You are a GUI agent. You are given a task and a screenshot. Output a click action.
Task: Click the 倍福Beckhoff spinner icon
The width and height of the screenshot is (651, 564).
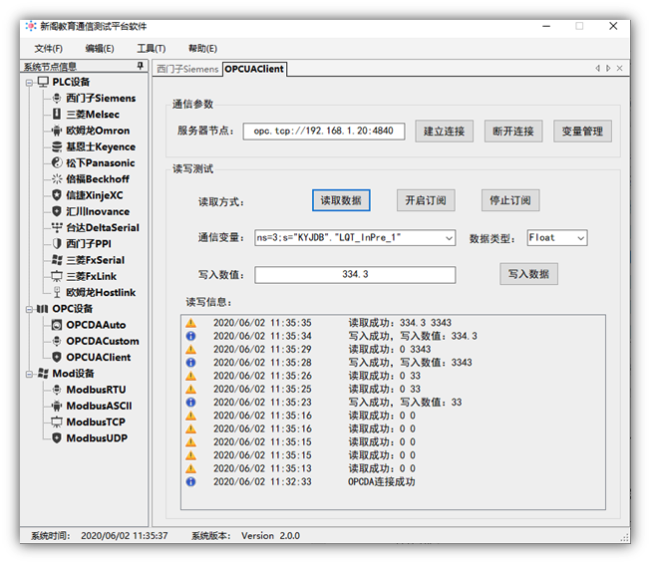57,179
